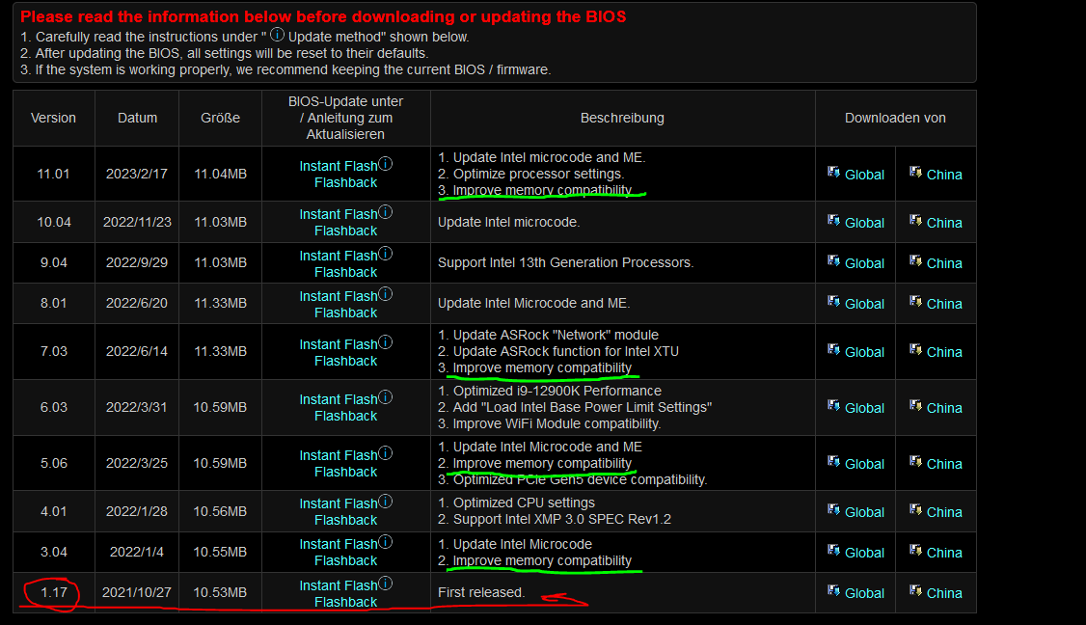The width and height of the screenshot is (1086, 625).
Task: Open the Flashback link for version 11.01
Action: pos(345,183)
